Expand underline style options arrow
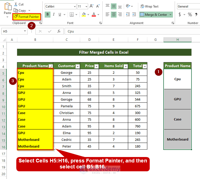Image resolution: width=200 pixels, height=179 pixels. tap(64, 15)
